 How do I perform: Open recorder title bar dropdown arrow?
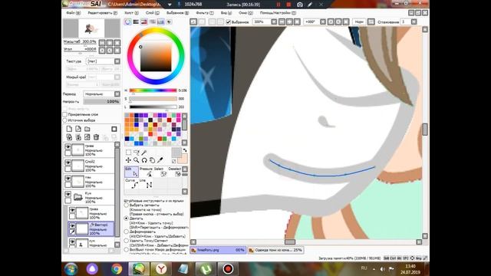[170, 5]
